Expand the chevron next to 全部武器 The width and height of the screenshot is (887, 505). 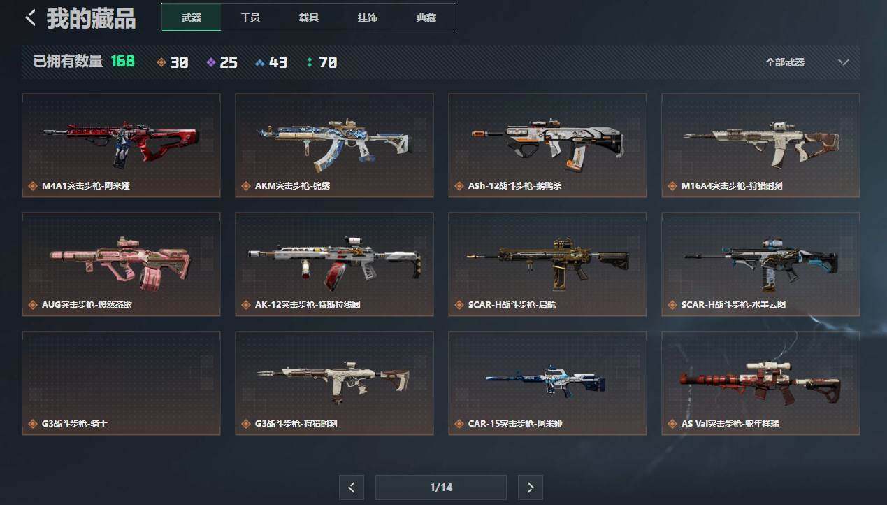844,62
